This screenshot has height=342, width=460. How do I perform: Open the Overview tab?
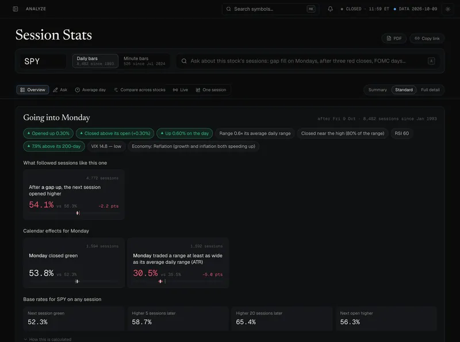click(33, 90)
